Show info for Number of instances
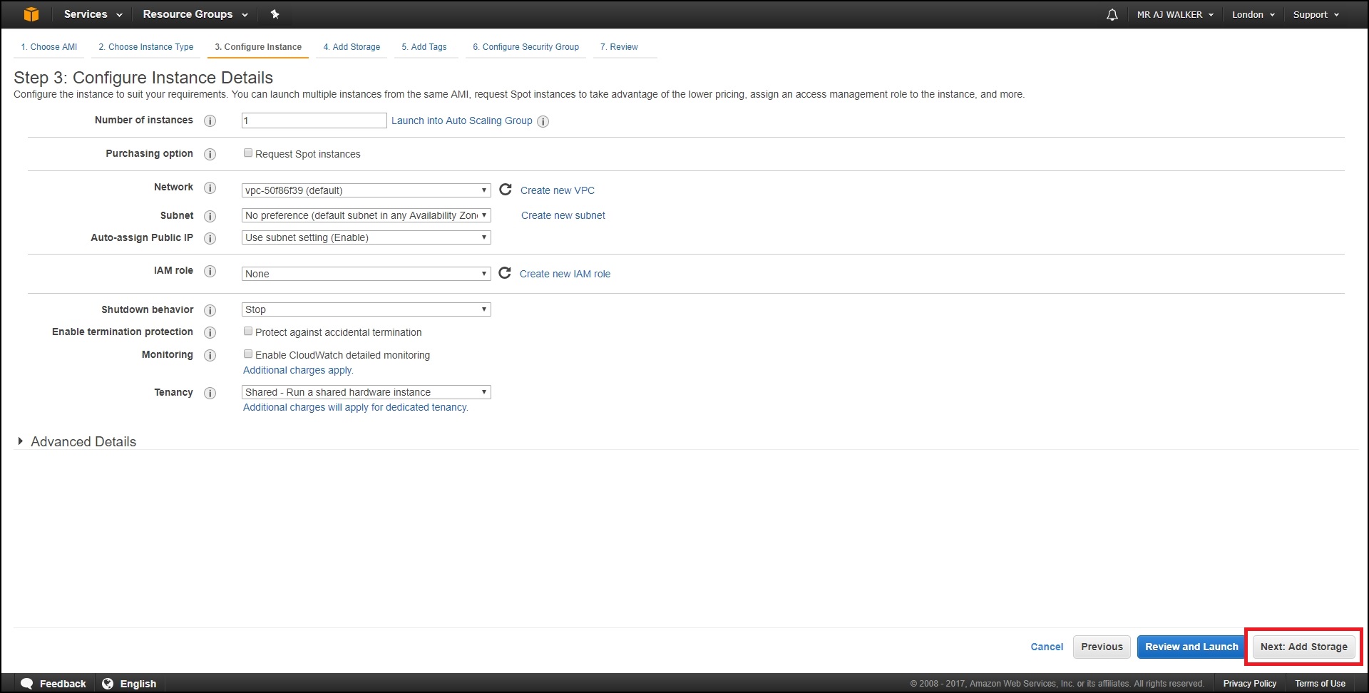Viewport: 1369px width, 693px height. coord(210,120)
